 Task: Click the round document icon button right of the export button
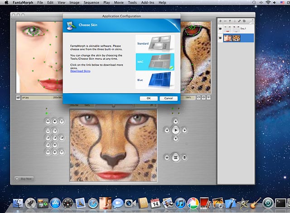tap(184, 158)
